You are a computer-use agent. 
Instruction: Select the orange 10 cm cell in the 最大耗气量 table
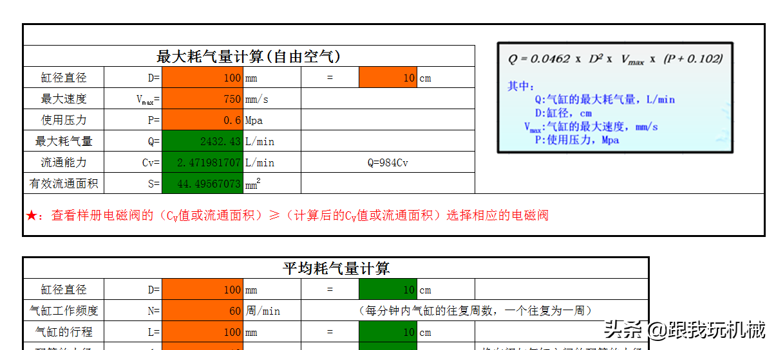pyautogui.click(x=388, y=78)
